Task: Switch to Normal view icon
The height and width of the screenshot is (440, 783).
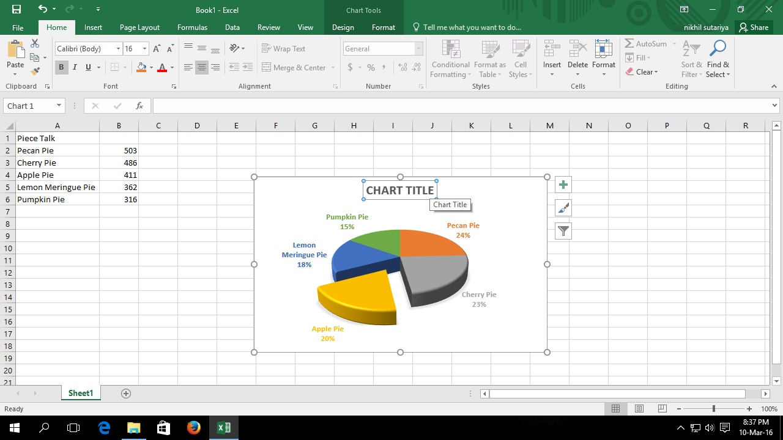Action: pos(616,408)
